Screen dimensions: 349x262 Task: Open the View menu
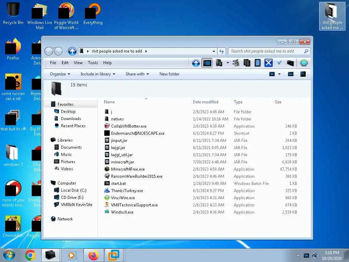78,63
